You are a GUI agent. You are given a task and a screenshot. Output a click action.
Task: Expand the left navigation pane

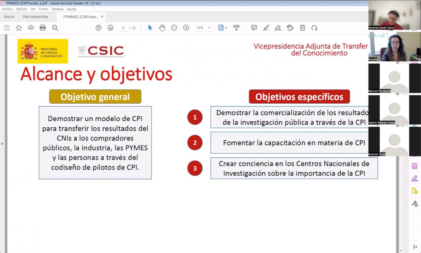(2, 144)
